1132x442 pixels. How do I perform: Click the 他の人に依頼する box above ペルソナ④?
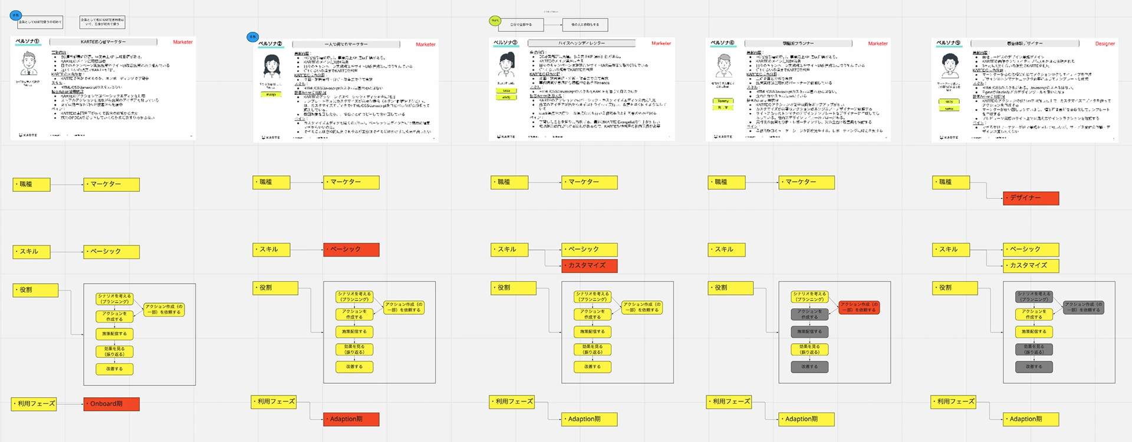tap(585, 25)
